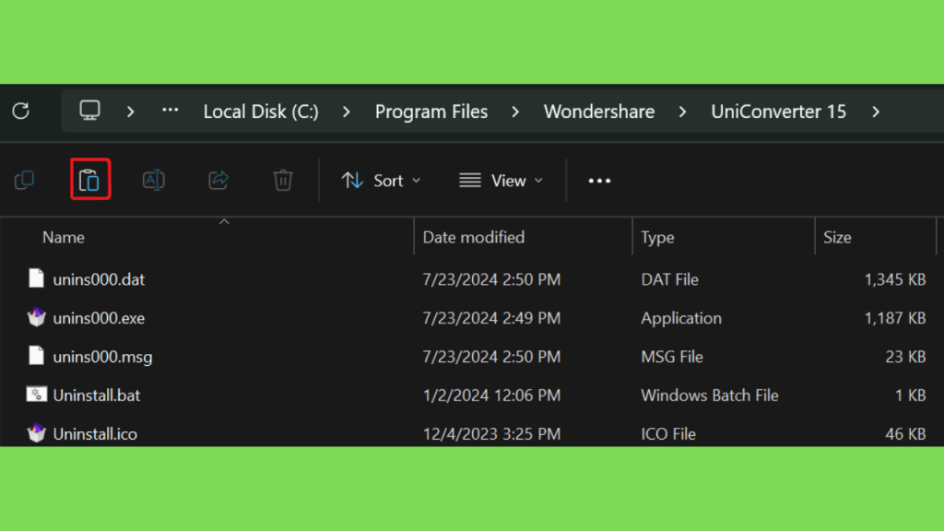Open the Sort dropdown menu
944x531 pixels.
381,181
